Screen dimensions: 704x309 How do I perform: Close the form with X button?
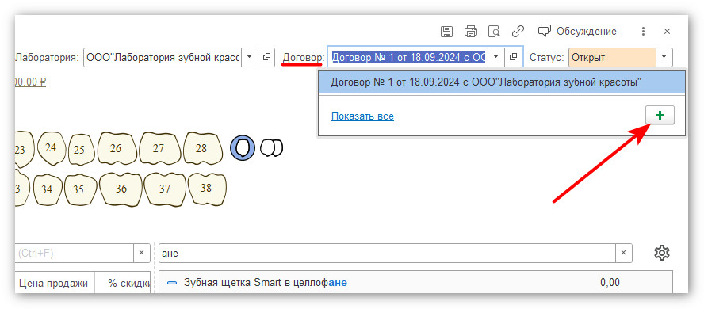click(668, 32)
